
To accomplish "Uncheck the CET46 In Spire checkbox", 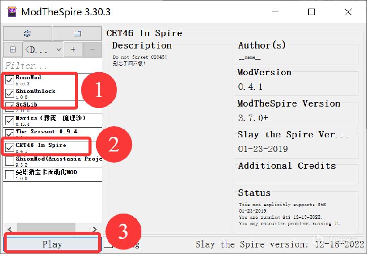I will pyautogui.click(x=9, y=147).
